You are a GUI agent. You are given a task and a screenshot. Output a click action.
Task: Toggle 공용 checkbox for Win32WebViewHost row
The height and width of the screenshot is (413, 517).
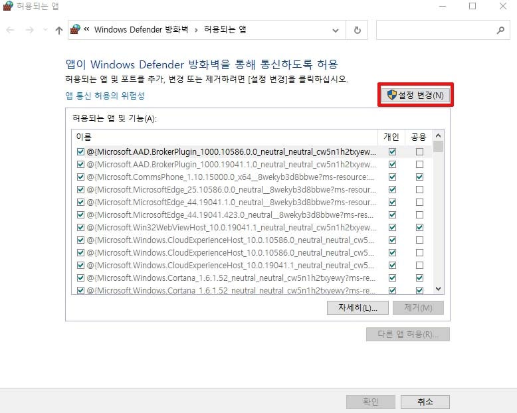click(419, 228)
